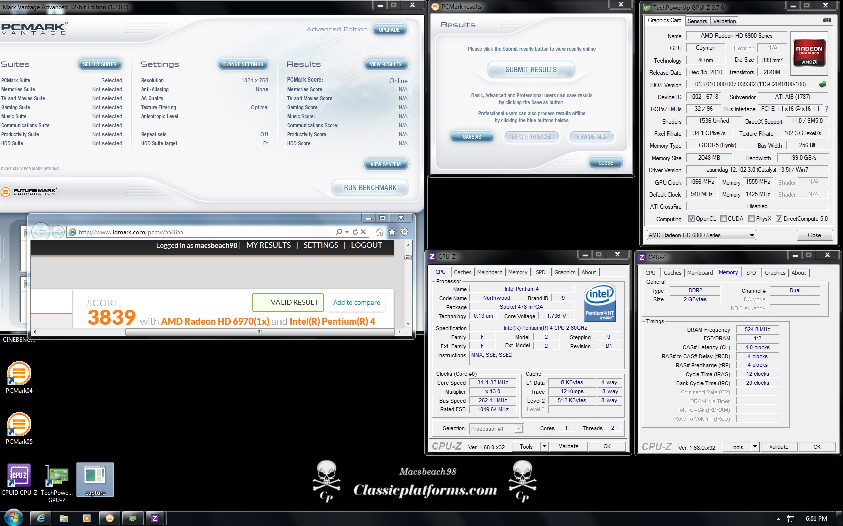Image resolution: width=843 pixels, height=526 pixels.
Task: Click the Intel Pentium 4 logo in CPU-Z
Action: pyautogui.click(x=600, y=302)
